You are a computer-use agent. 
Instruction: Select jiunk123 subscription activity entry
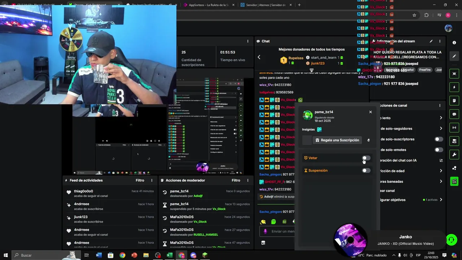tap(110, 219)
